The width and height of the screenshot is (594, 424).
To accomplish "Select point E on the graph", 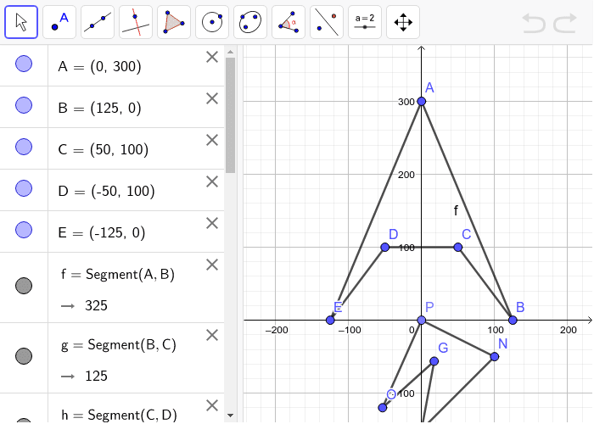I will [x=330, y=321].
